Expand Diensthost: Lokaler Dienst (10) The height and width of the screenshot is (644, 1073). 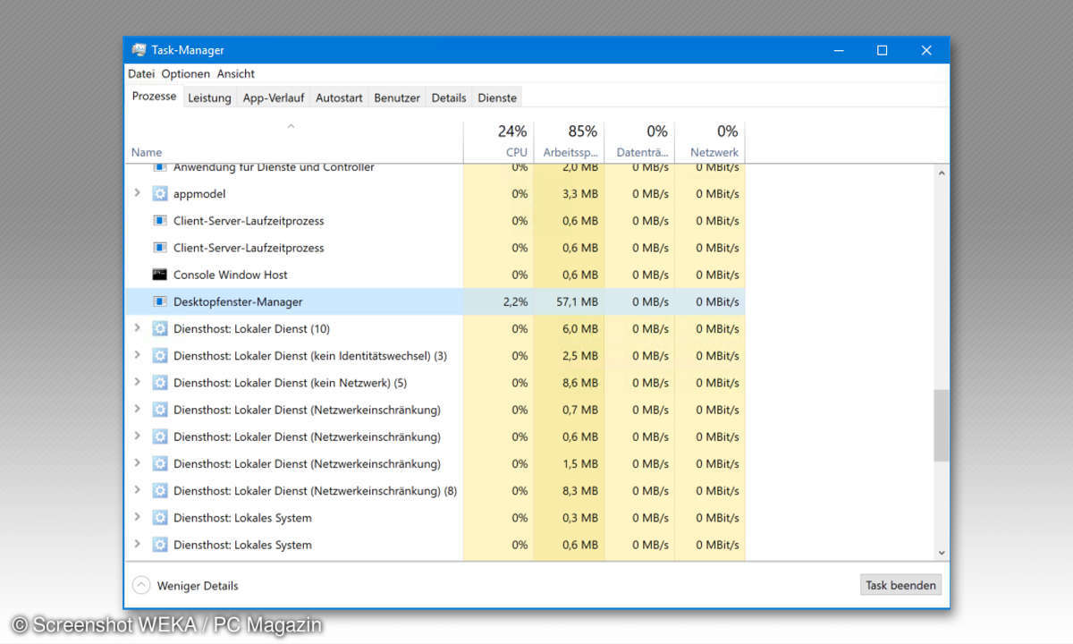(x=137, y=328)
